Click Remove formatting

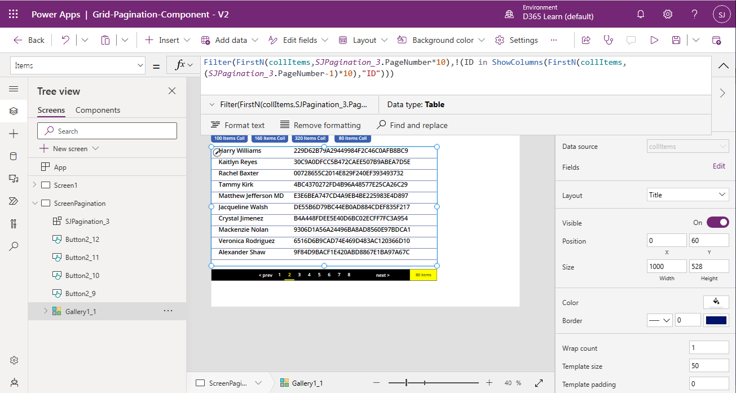pyautogui.click(x=320, y=125)
